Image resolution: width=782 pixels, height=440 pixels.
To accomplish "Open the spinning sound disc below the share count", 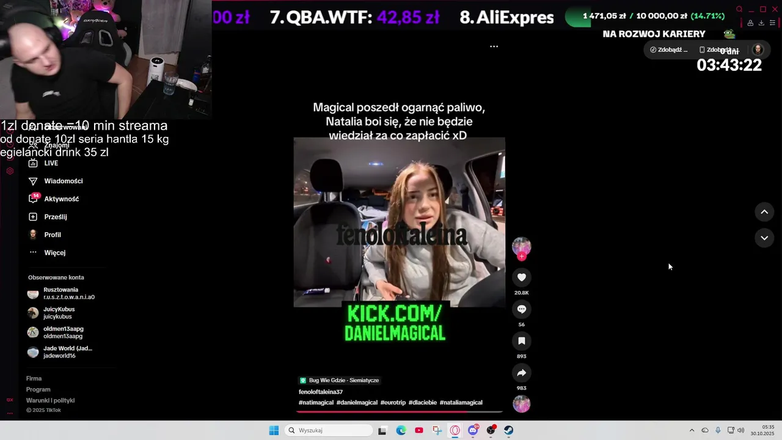I will tap(521, 404).
